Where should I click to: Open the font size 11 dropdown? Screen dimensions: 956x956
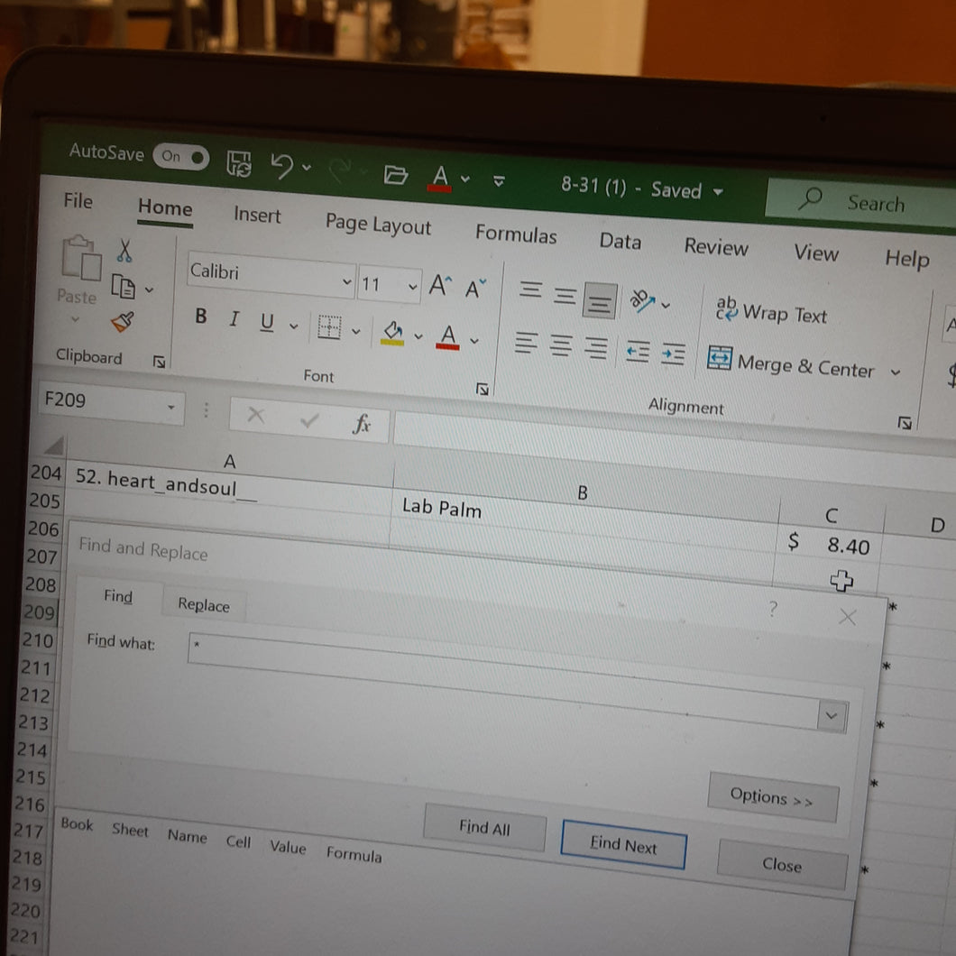413,287
